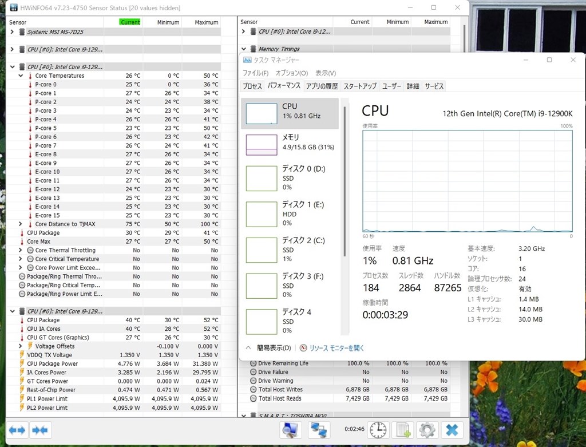Click the Task Manager sidebar scrollbar

345,182
